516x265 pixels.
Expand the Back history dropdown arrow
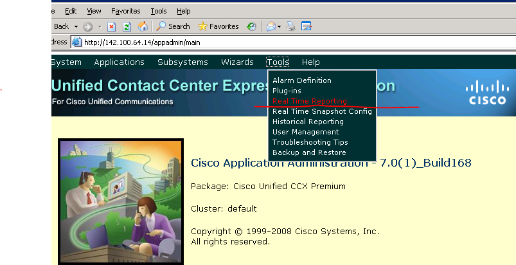click(76, 26)
